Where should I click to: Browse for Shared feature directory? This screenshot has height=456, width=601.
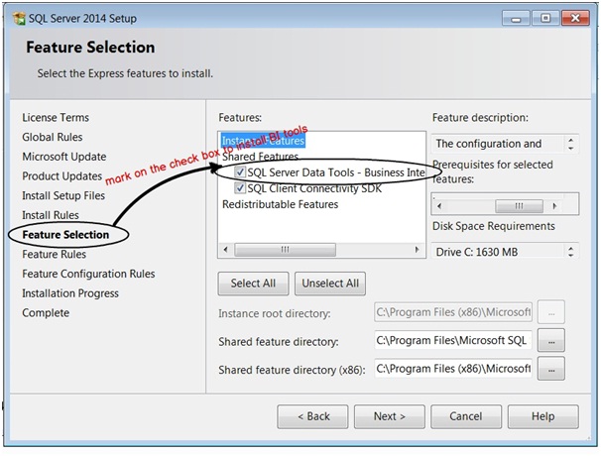pos(551,340)
